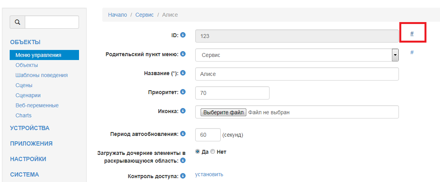Click the search magnifier icon
The width and height of the screenshot is (440, 182).
[17, 22]
